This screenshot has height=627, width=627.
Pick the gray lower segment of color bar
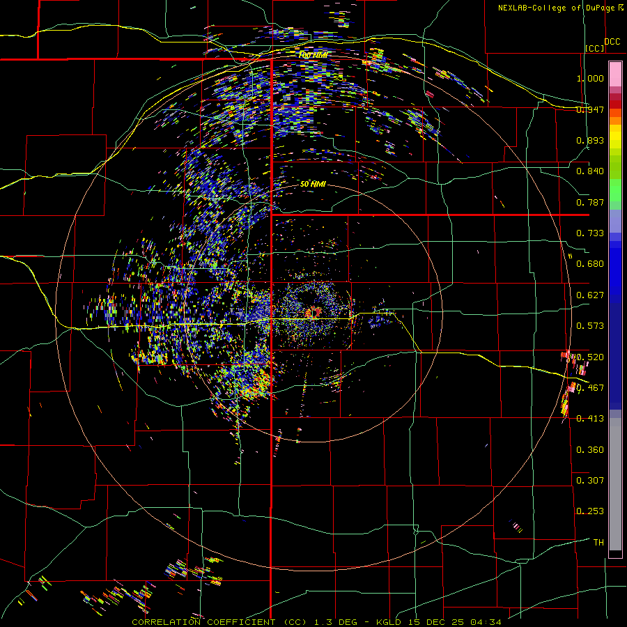(615, 484)
